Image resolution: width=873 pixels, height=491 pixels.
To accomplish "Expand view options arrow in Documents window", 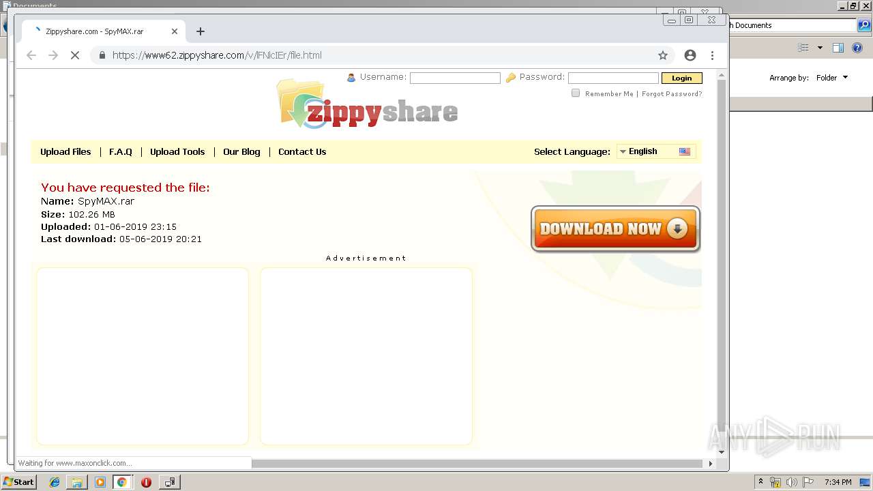I will 820,48.
